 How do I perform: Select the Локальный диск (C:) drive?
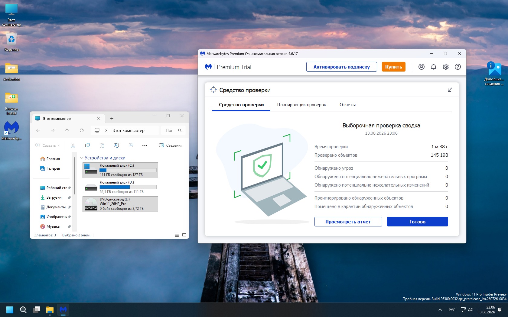click(120, 170)
